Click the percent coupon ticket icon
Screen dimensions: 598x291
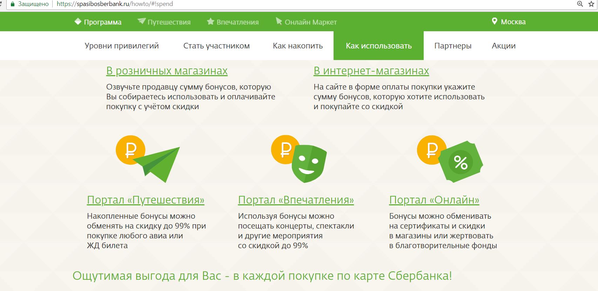pyautogui.click(x=461, y=162)
